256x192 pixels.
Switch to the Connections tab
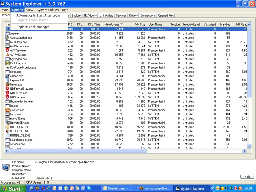148,15
